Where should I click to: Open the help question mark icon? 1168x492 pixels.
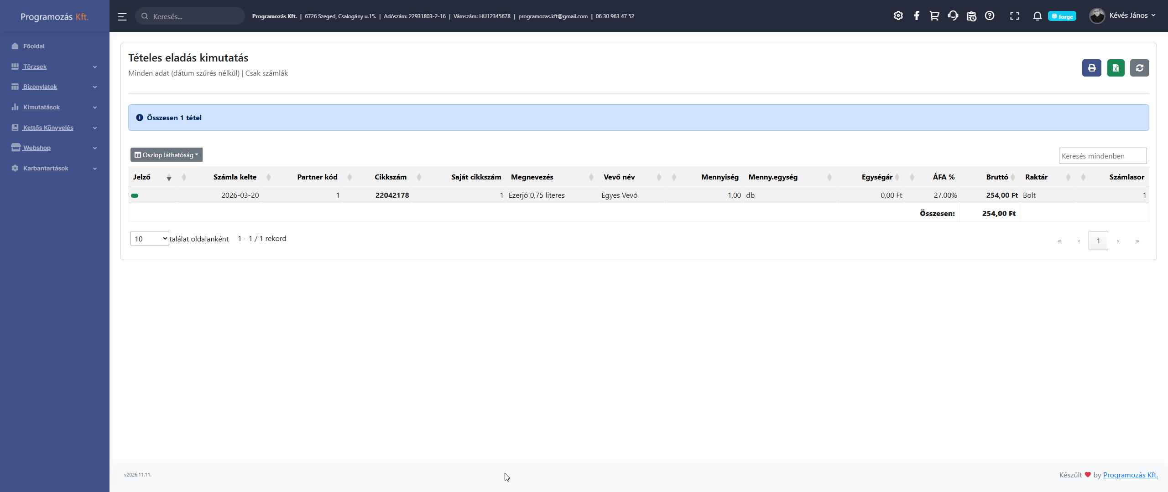(989, 16)
